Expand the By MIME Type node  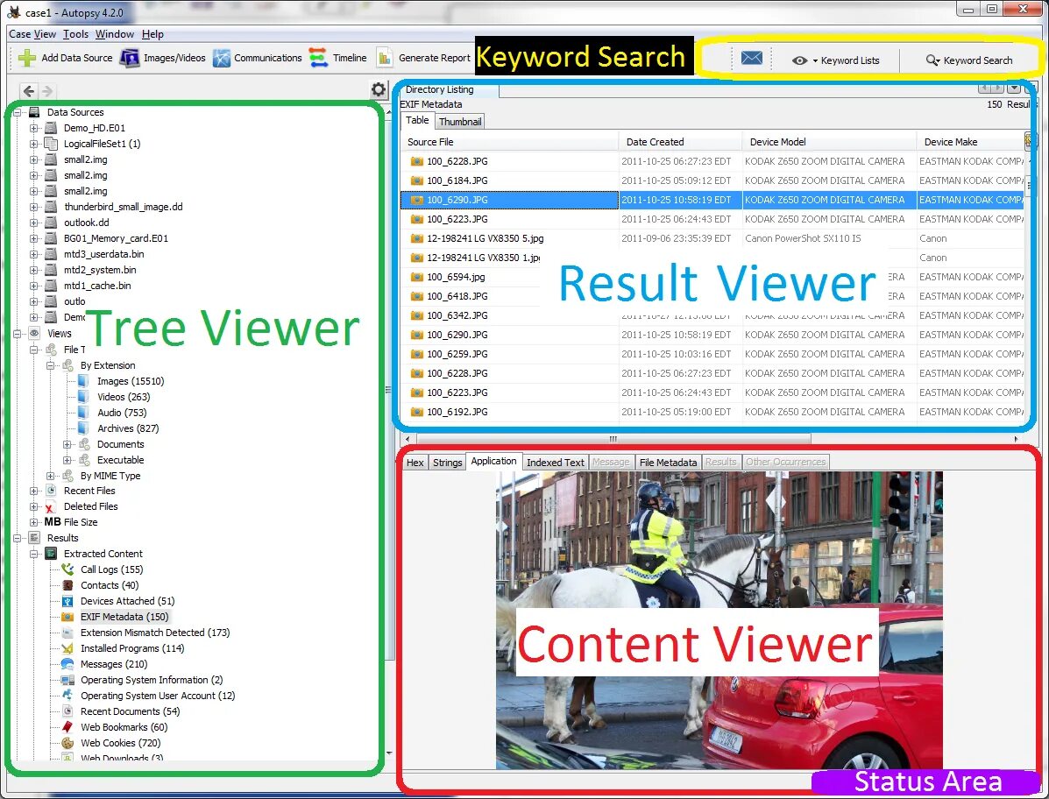click(50, 476)
